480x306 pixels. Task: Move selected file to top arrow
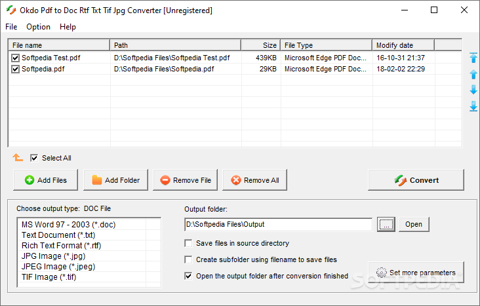473,58
